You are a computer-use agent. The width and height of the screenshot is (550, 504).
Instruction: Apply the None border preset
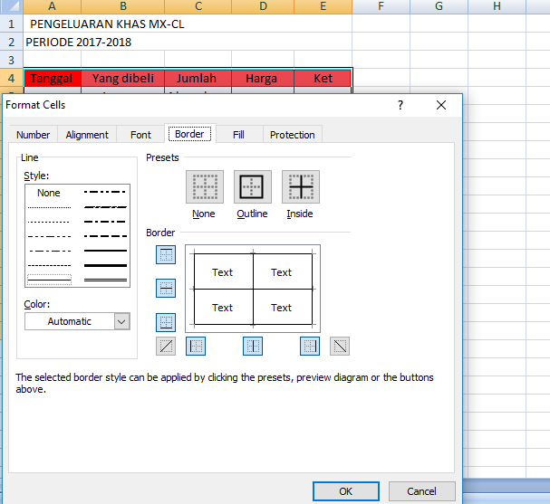[205, 186]
